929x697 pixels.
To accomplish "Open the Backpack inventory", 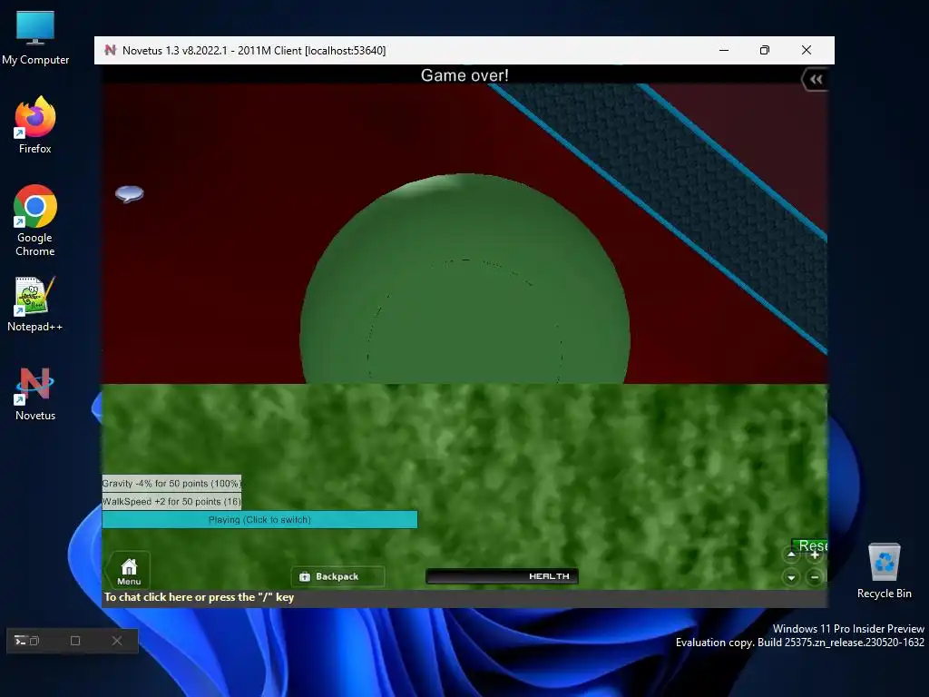I will point(337,576).
